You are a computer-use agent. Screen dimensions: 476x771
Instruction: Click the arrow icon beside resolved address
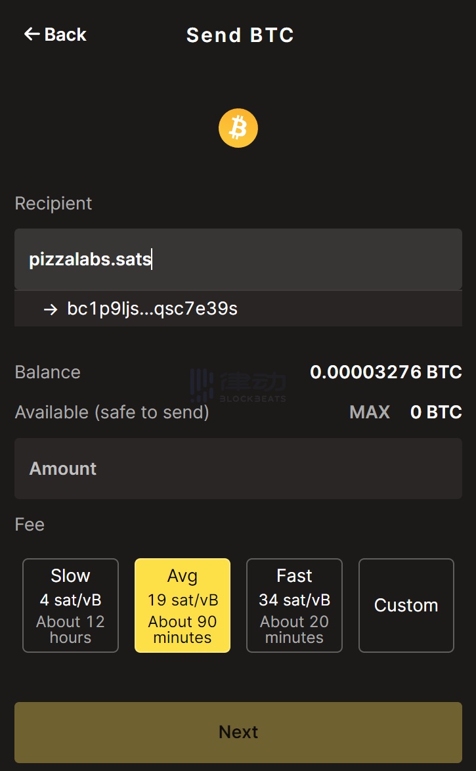51,309
